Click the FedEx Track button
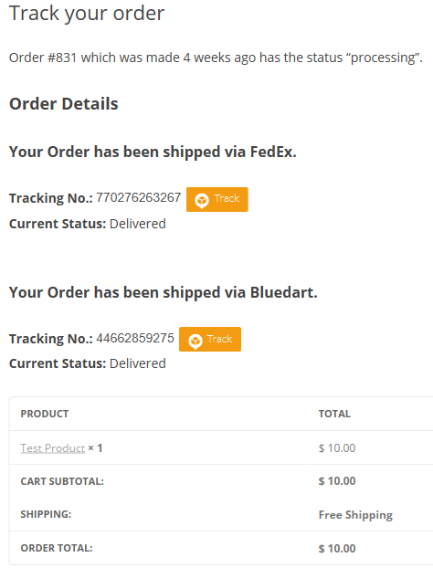Image resolution: width=433 pixels, height=568 pixels. pyautogui.click(x=217, y=199)
